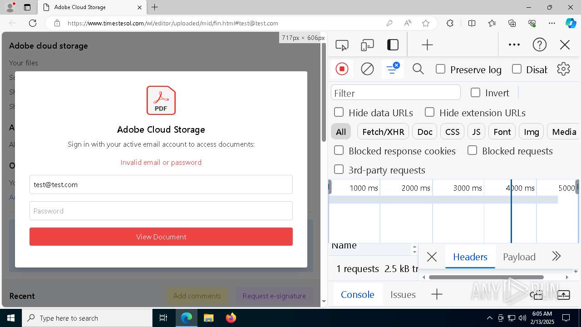Close the DevTools panel
Viewport: 581px width, 327px height.
click(565, 45)
